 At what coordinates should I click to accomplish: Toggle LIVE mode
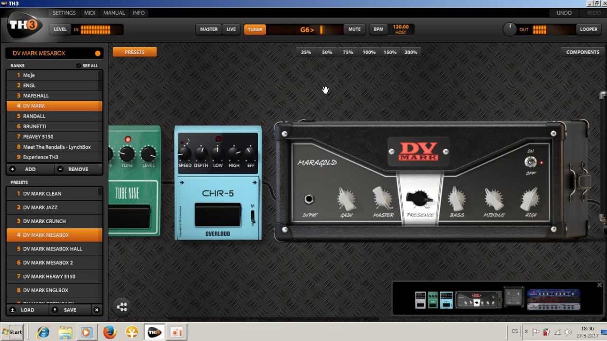pyautogui.click(x=231, y=29)
